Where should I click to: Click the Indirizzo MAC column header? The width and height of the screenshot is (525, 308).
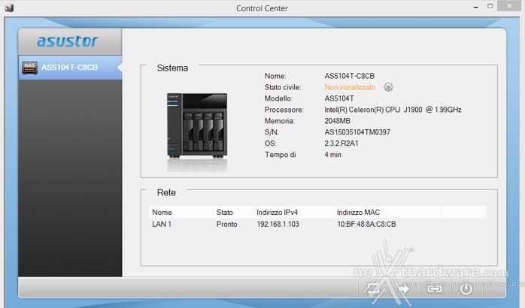point(387,213)
